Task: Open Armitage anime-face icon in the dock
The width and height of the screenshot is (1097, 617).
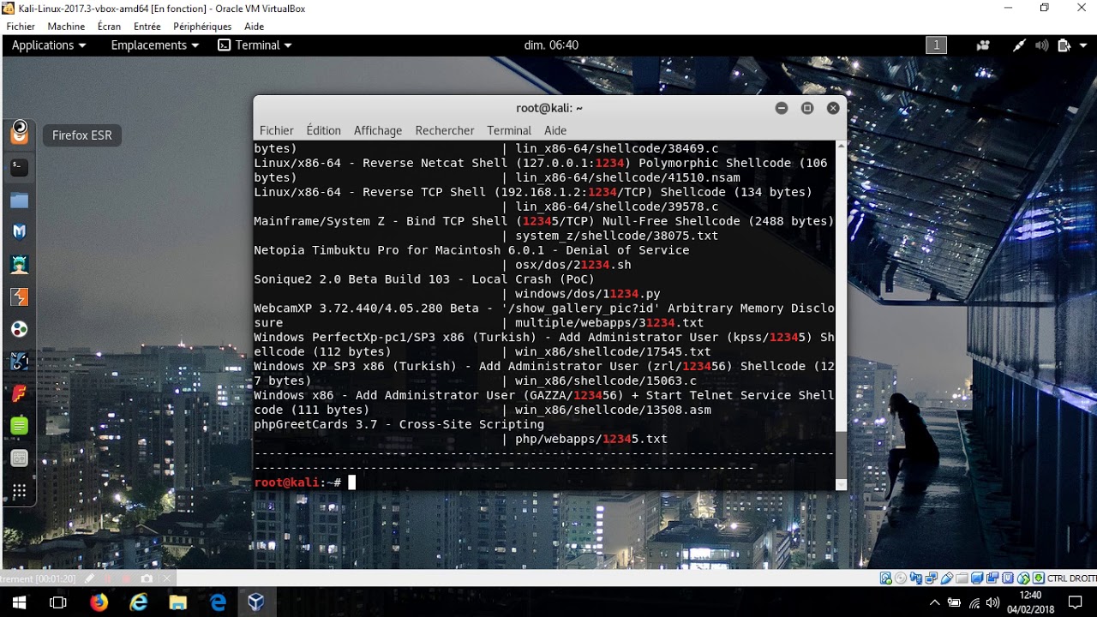Action: pyautogui.click(x=19, y=265)
